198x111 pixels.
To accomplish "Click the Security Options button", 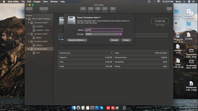I will coord(77,40).
